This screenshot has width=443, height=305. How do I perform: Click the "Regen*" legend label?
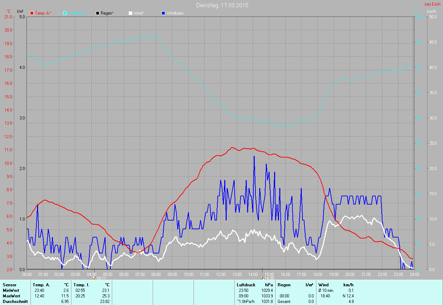point(107,13)
